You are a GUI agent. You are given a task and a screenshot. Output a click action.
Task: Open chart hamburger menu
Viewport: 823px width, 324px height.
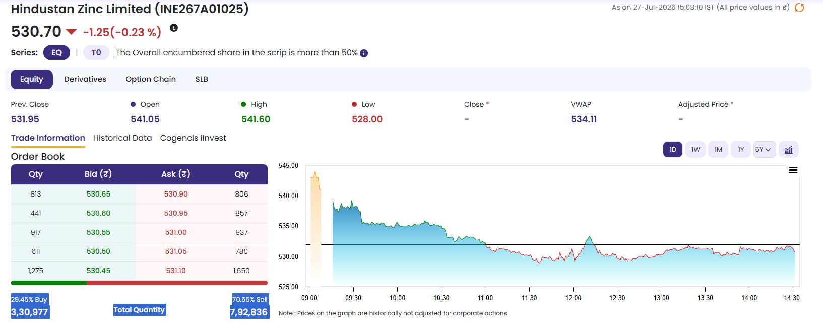(x=793, y=170)
